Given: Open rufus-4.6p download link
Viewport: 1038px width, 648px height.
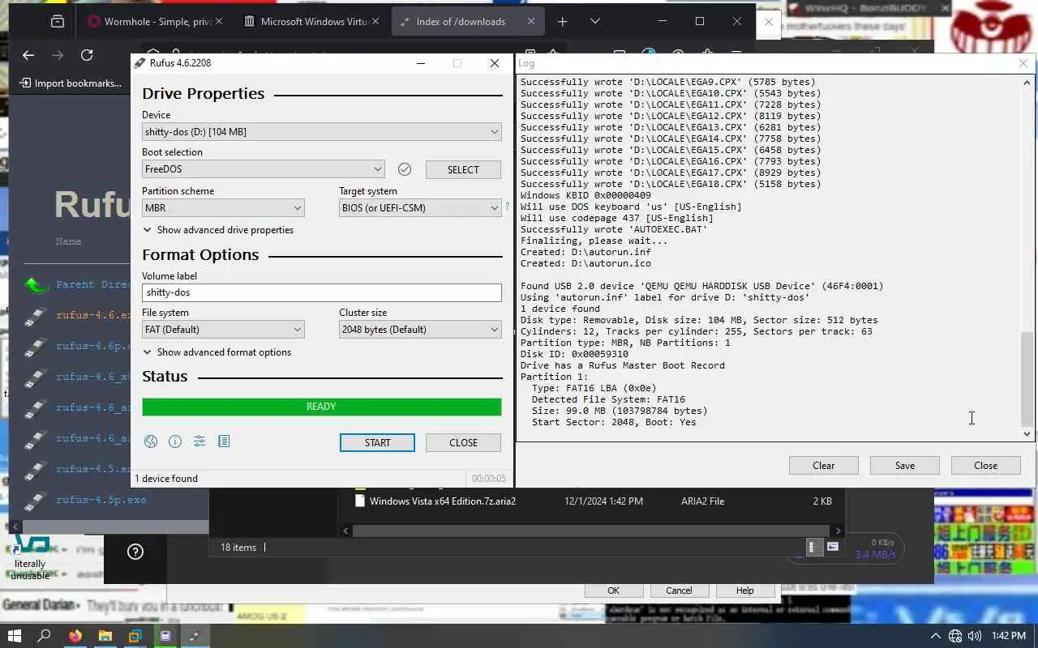Looking at the screenshot, I should [93, 345].
